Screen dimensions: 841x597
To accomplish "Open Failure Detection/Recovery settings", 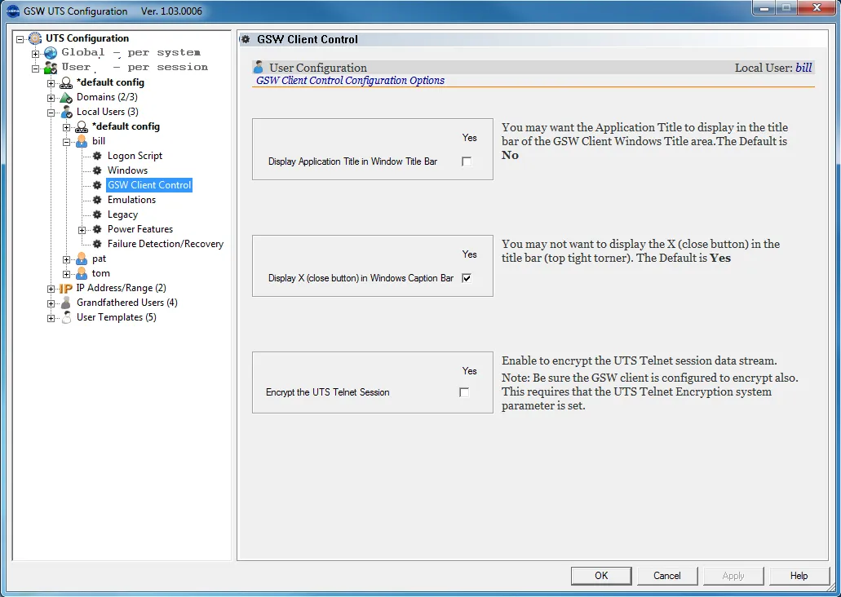I will [166, 244].
